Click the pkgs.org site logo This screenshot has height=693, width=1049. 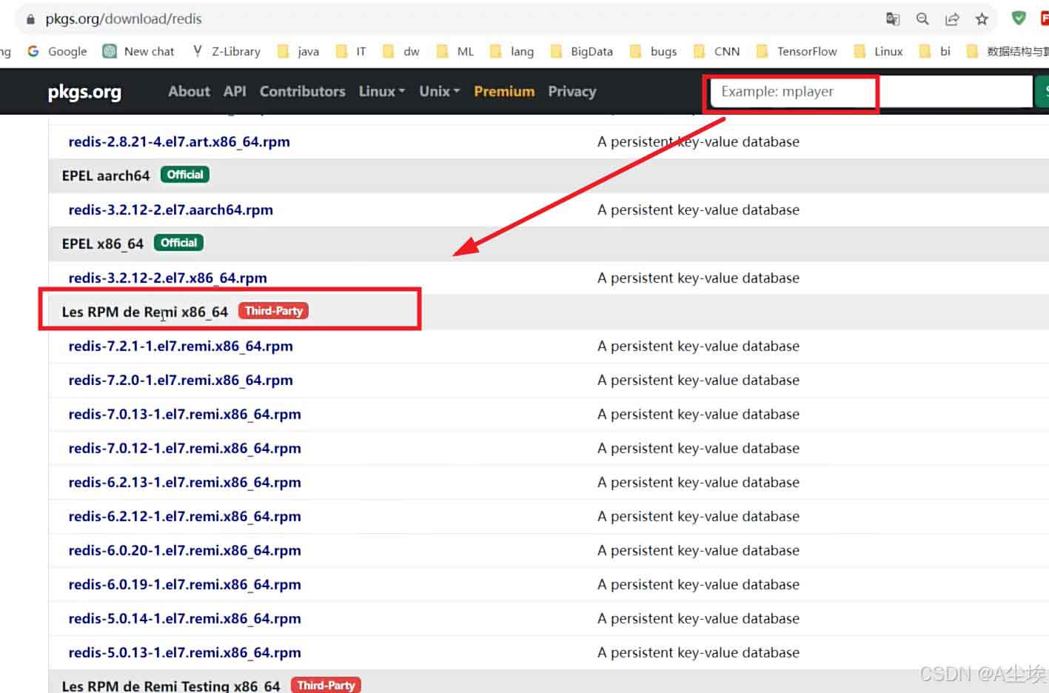coord(84,92)
